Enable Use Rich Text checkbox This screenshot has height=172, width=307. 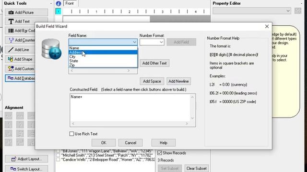pos(71,134)
